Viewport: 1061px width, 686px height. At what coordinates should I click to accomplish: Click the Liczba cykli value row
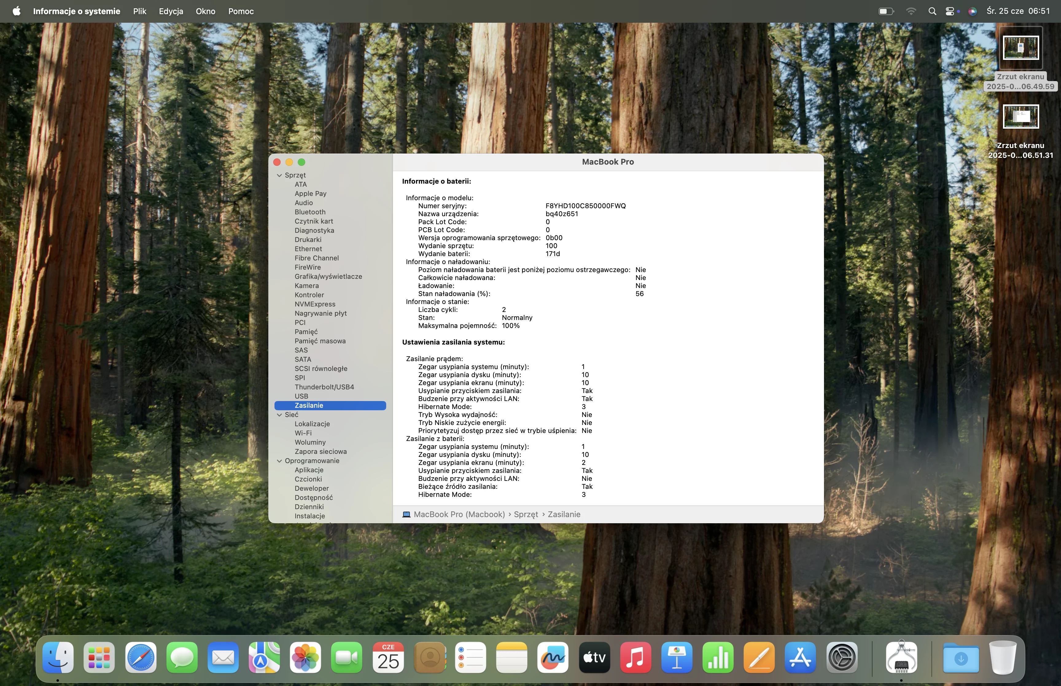click(x=462, y=310)
